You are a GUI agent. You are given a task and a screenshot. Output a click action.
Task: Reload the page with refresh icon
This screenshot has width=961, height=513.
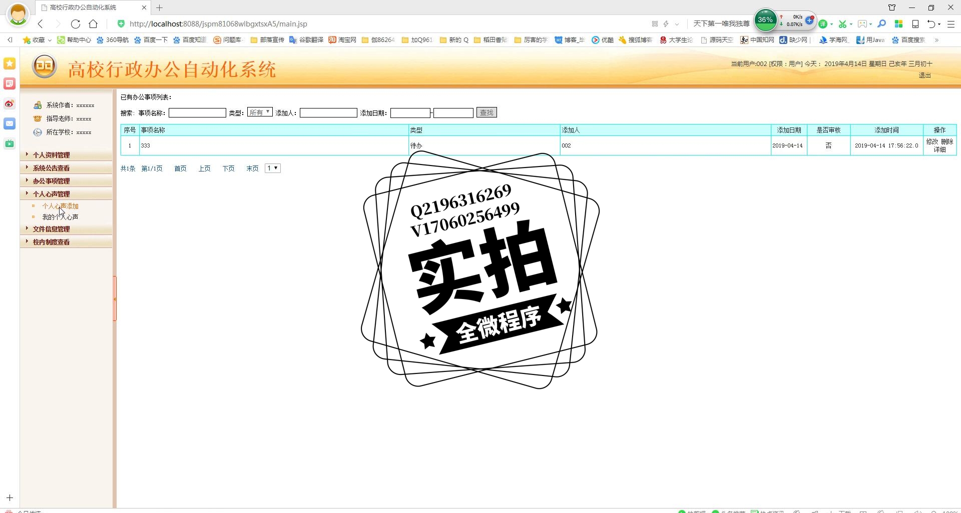(76, 23)
